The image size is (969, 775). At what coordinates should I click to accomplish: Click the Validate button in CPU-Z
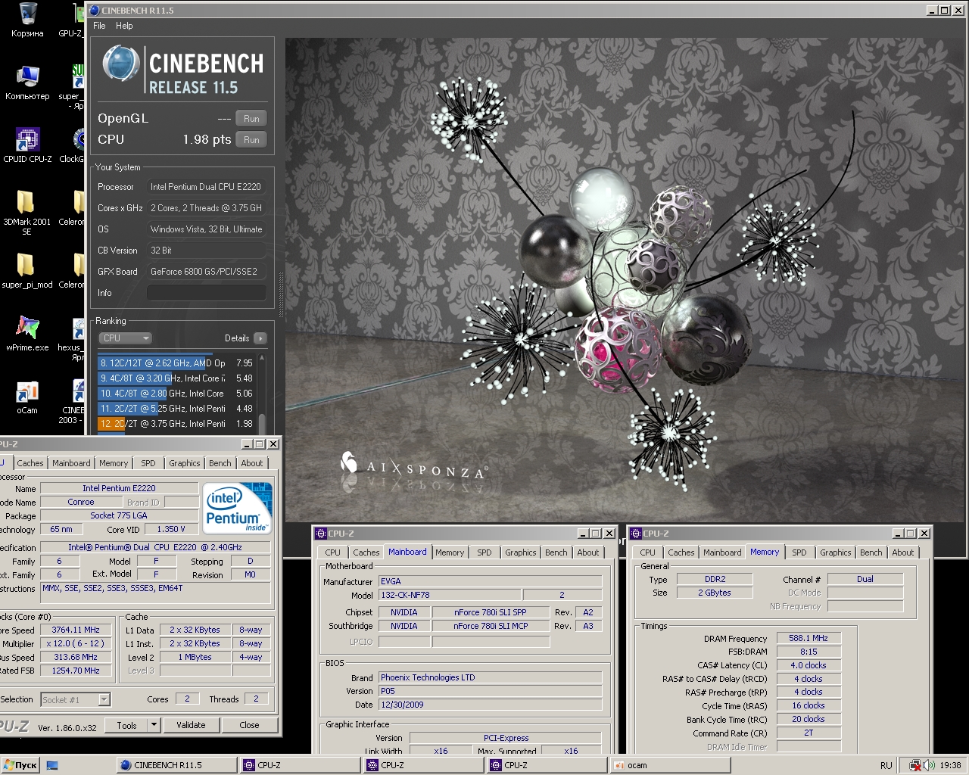pyautogui.click(x=191, y=725)
